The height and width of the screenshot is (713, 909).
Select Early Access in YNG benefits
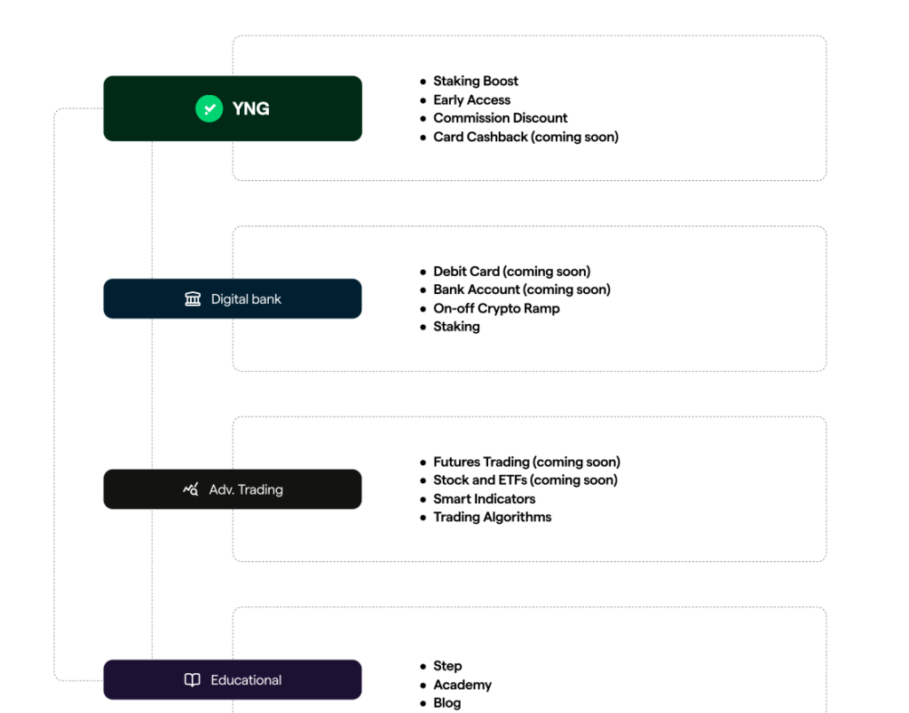[x=471, y=100]
